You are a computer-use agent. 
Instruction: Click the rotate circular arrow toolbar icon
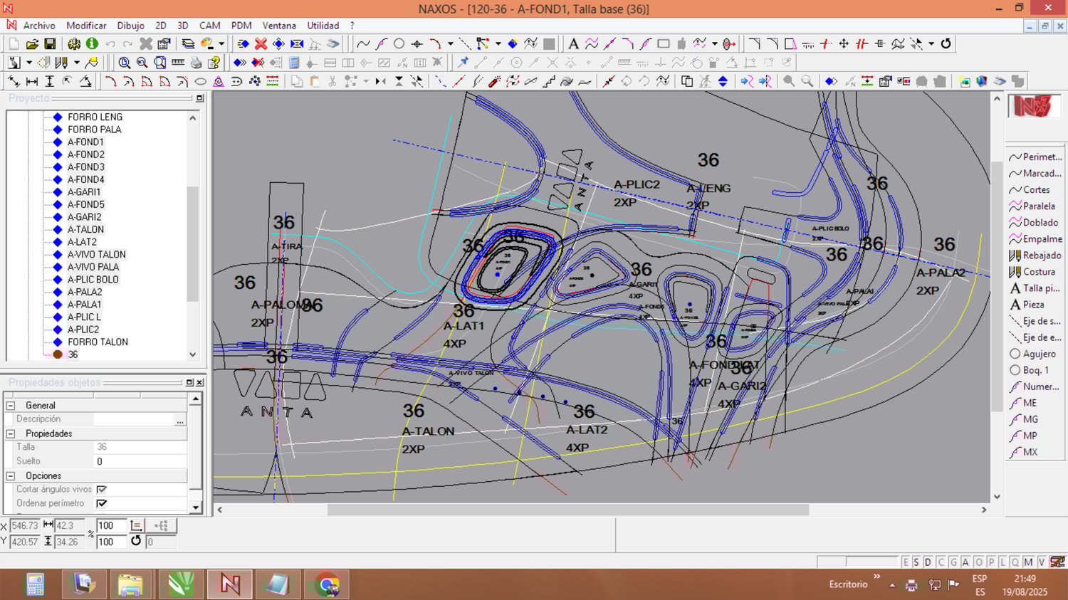(x=946, y=44)
